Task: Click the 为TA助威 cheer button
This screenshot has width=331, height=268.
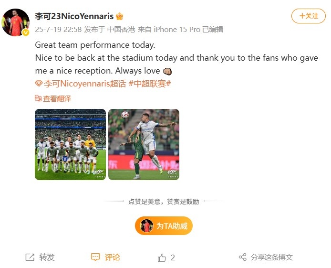Action: point(164,226)
